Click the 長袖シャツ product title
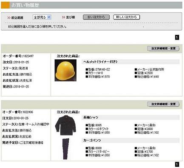 [x=91, y=117]
